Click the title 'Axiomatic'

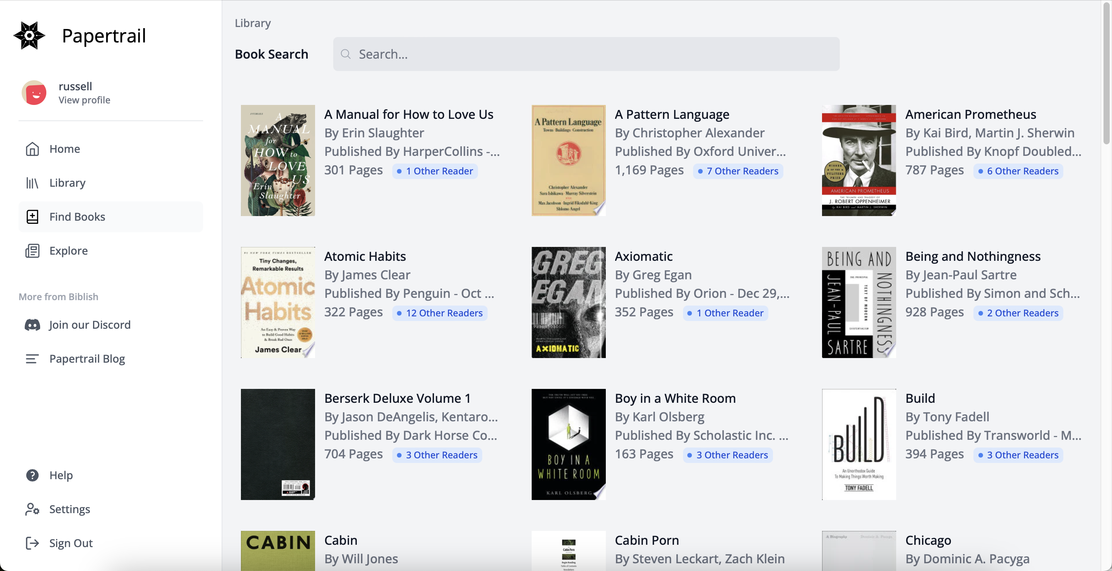point(644,256)
